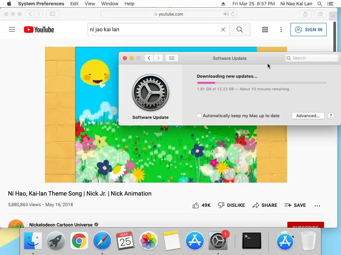Click the youtube.com address bar
This screenshot has width=341, height=255.
169,14
